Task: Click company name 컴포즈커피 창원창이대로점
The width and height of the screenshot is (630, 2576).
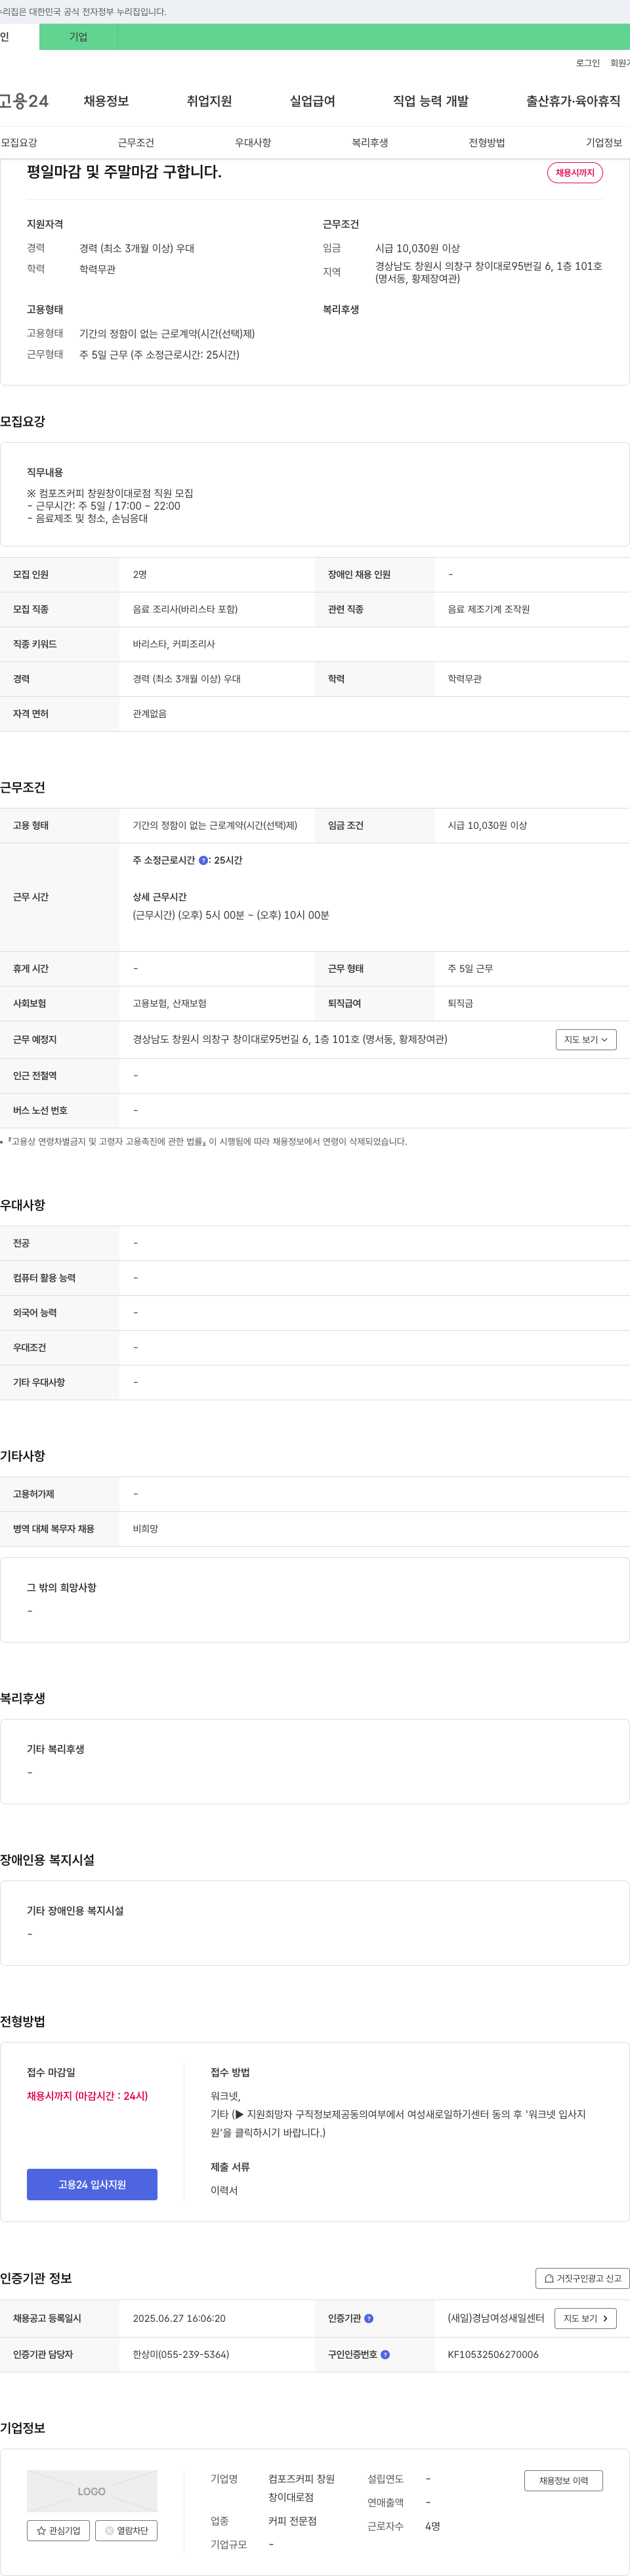Action: pyautogui.click(x=301, y=2488)
